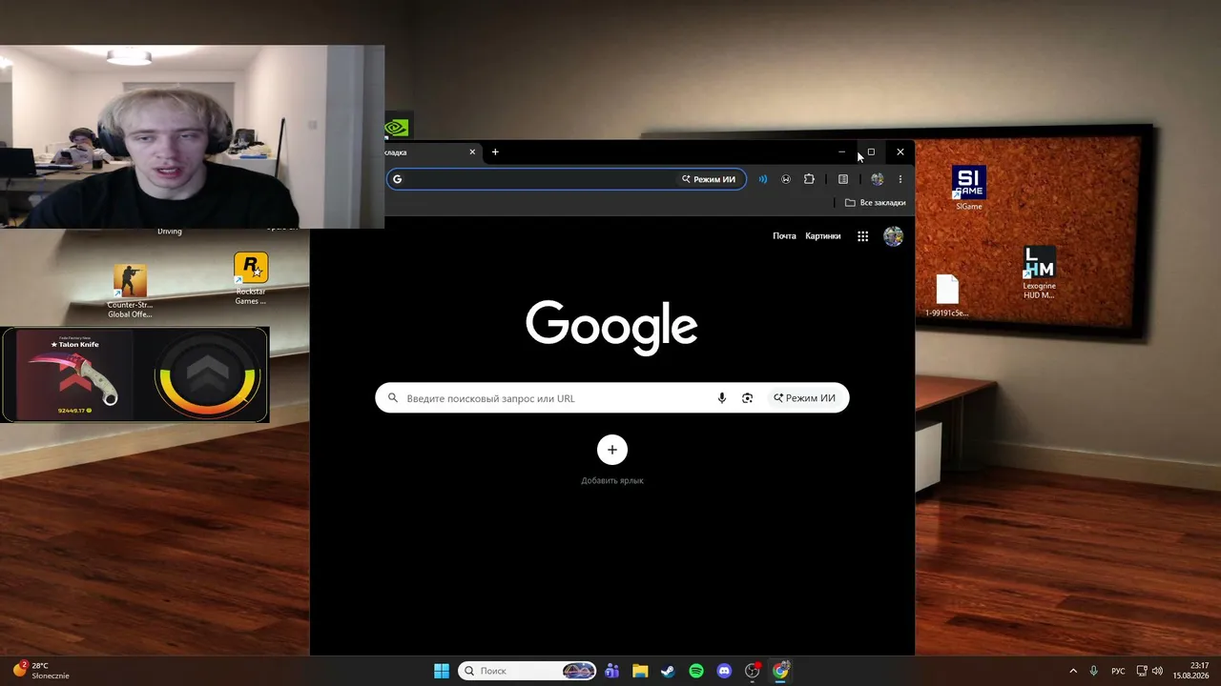1221x686 pixels.
Task: Open OBS Studio from the taskbar
Action: tap(753, 671)
